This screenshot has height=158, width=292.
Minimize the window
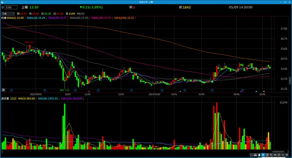pos(281,2)
